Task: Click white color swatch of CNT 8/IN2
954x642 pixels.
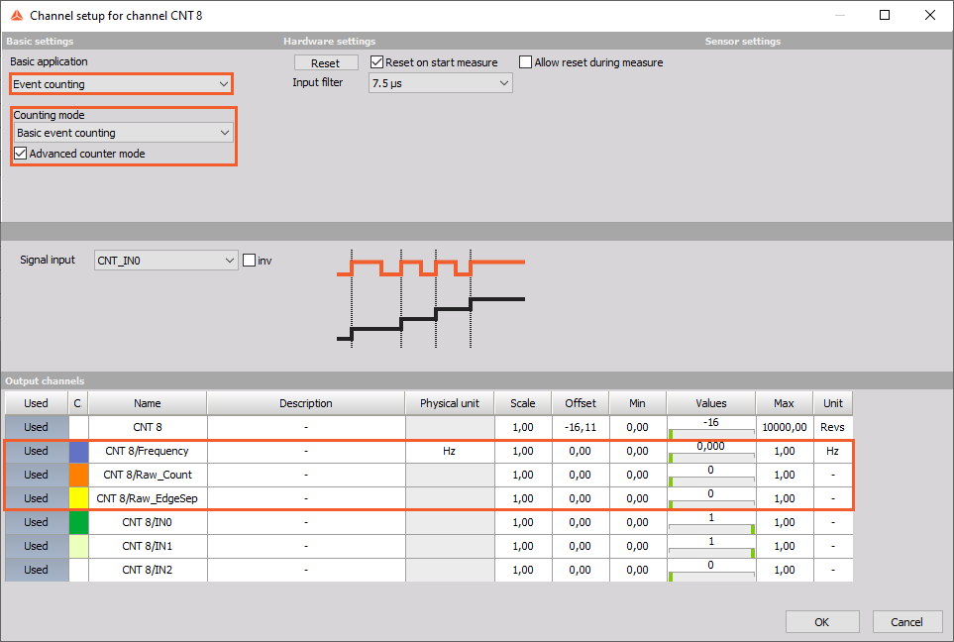Action: pyautogui.click(x=78, y=570)
